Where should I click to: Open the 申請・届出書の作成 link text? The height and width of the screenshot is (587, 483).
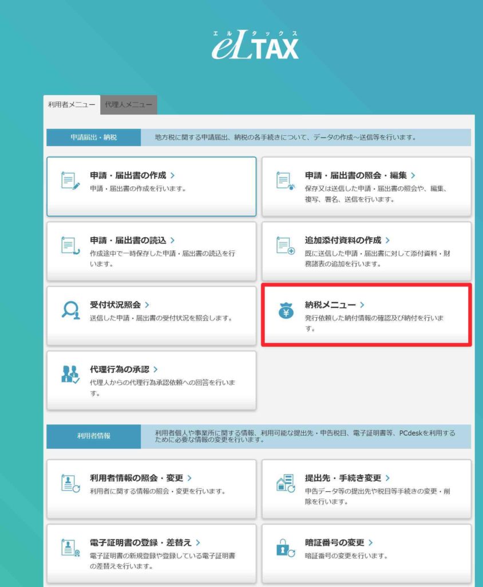[x=129, y=175]
